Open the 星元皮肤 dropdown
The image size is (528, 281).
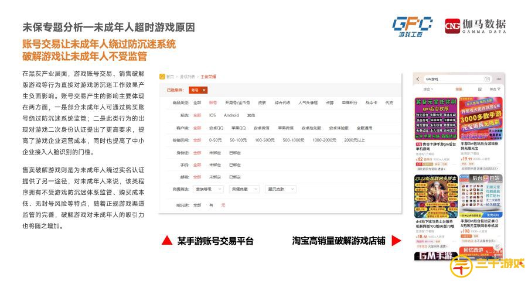(280, 189)
